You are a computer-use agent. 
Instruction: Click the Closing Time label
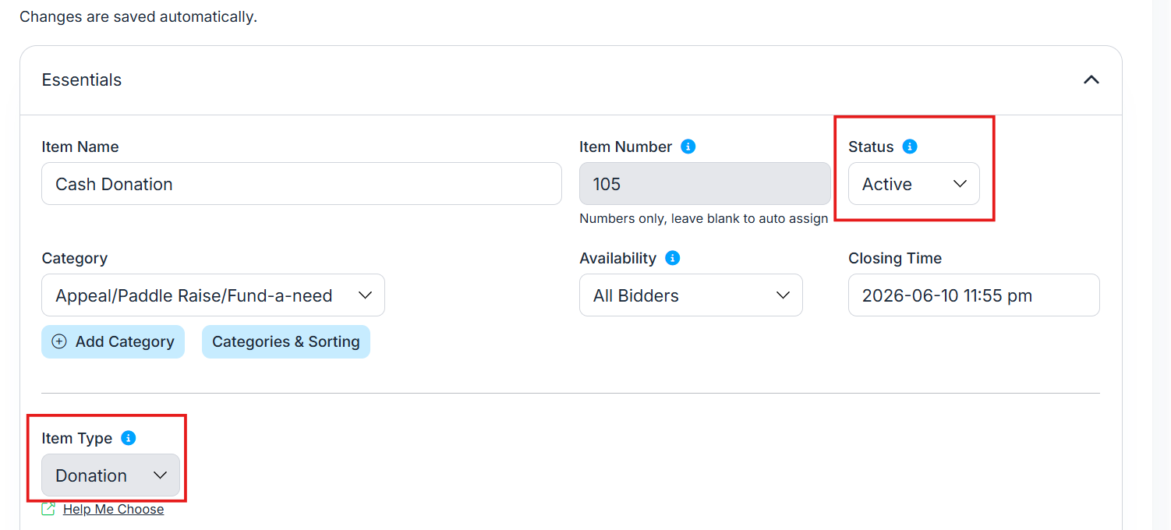[895, 258]
